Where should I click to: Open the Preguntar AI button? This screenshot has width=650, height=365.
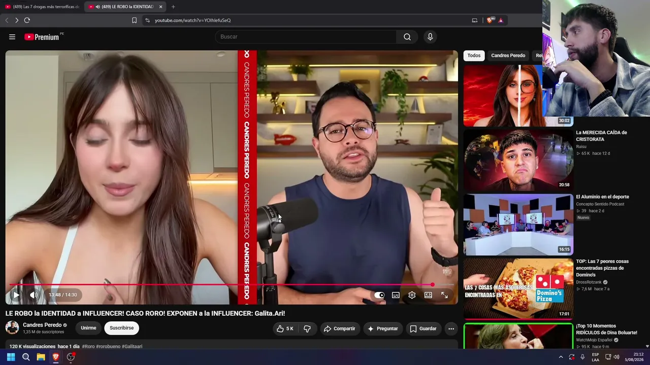coord(382,328)
